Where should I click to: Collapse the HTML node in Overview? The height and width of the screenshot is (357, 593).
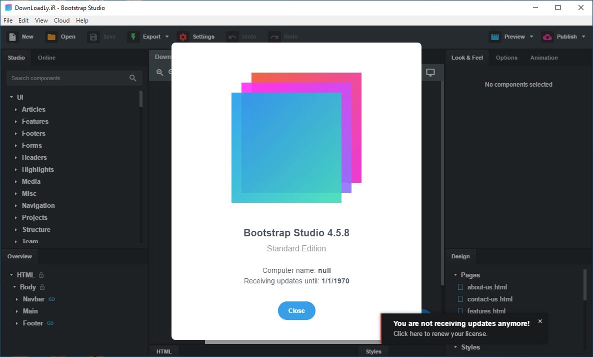pos(11,275)
